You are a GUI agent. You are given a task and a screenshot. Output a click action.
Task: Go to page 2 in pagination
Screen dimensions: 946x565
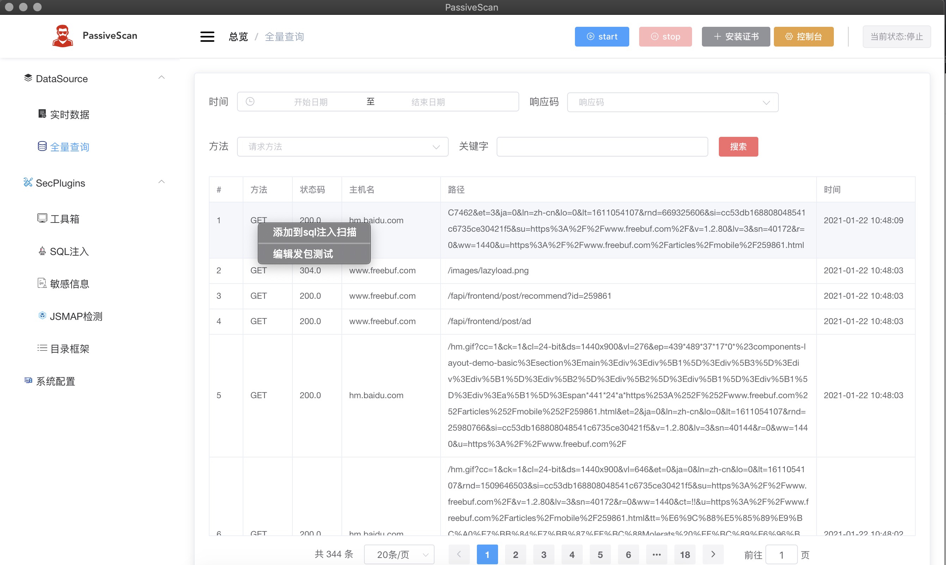515,555
